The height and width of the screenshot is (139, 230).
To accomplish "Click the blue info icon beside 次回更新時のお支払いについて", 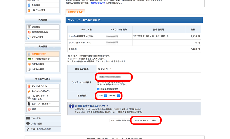I will (x=71, y=106).
